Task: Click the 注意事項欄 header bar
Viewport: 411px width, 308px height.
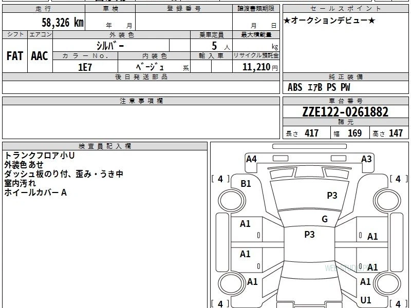Action: click(x=141, y=101)
